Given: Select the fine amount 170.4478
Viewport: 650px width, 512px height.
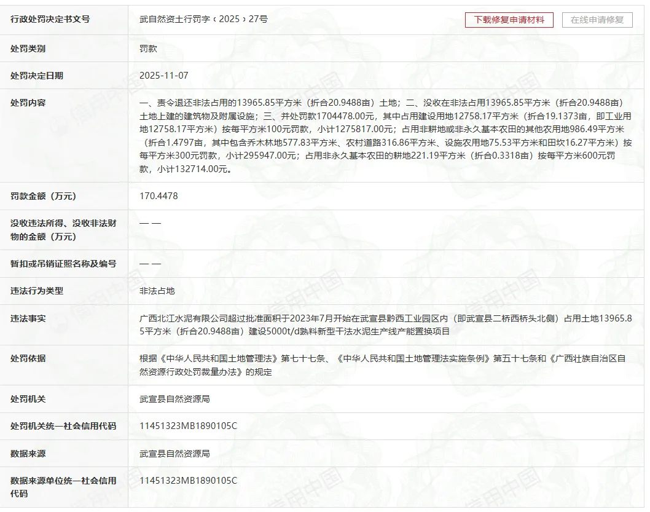Looking at the screenshot, I should click(x=159, y=196).
